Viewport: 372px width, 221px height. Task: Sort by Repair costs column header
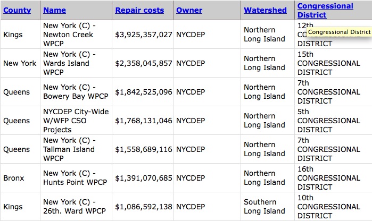click(139, 10)
